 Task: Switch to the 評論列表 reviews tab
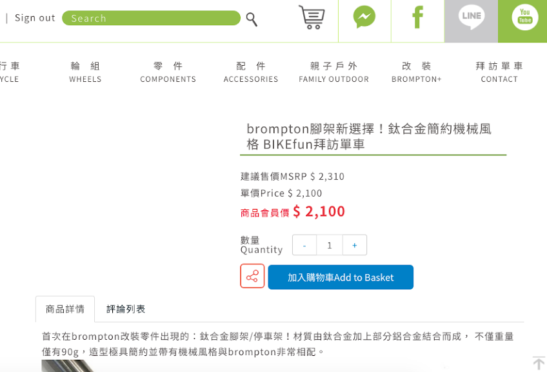tap(126, 309)
